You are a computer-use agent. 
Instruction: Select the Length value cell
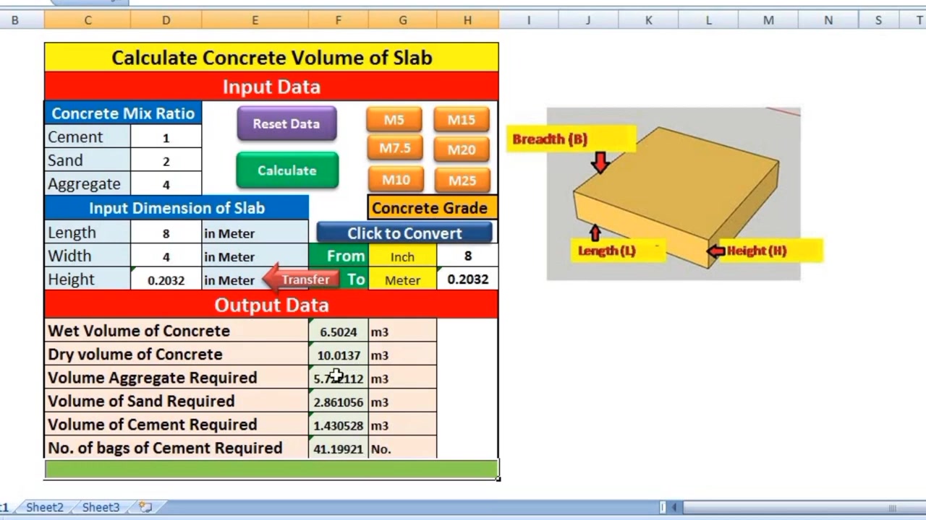166,233
